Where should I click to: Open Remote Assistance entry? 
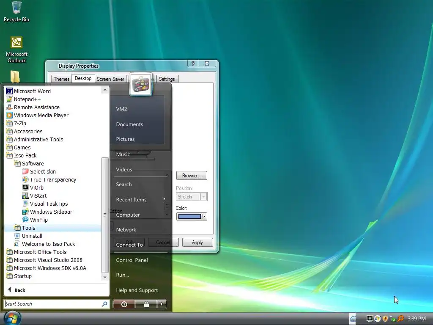click(x=33, y=107)
